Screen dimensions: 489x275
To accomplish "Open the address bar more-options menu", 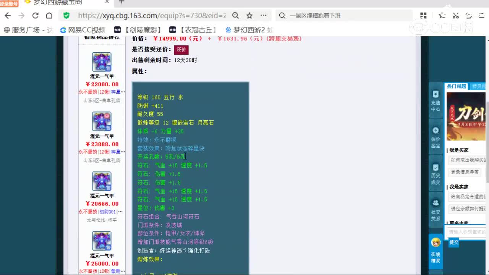I will (x=264, y=16).
